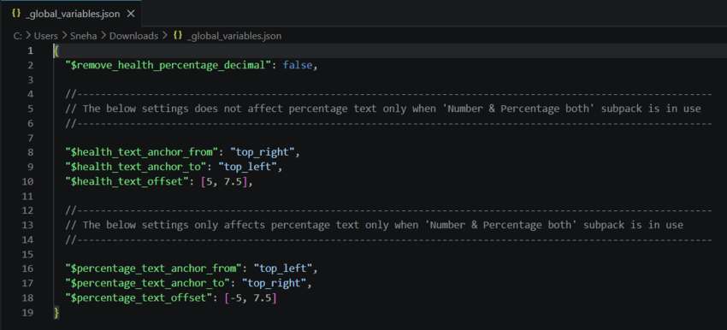Click the JSON braces icon in the tab

(x=16, y=14)
